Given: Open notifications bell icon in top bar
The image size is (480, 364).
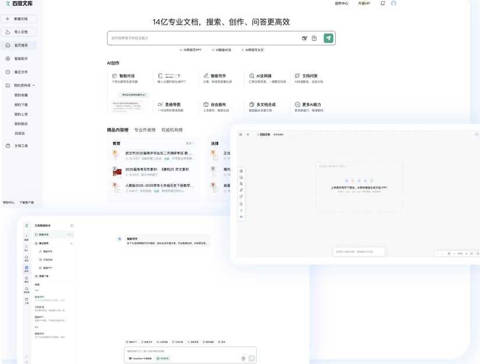Looking at the screenshot, I should click(383, 3).
